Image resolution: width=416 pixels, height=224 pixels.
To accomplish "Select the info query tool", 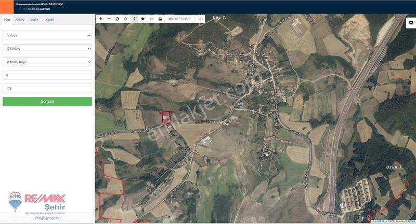I will tap(134, 19).
